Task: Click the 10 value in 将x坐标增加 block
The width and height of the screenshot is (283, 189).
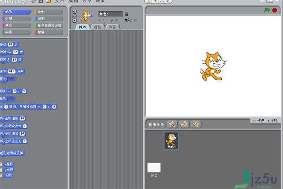Action: pyautogui.click(x=22, y=118)
